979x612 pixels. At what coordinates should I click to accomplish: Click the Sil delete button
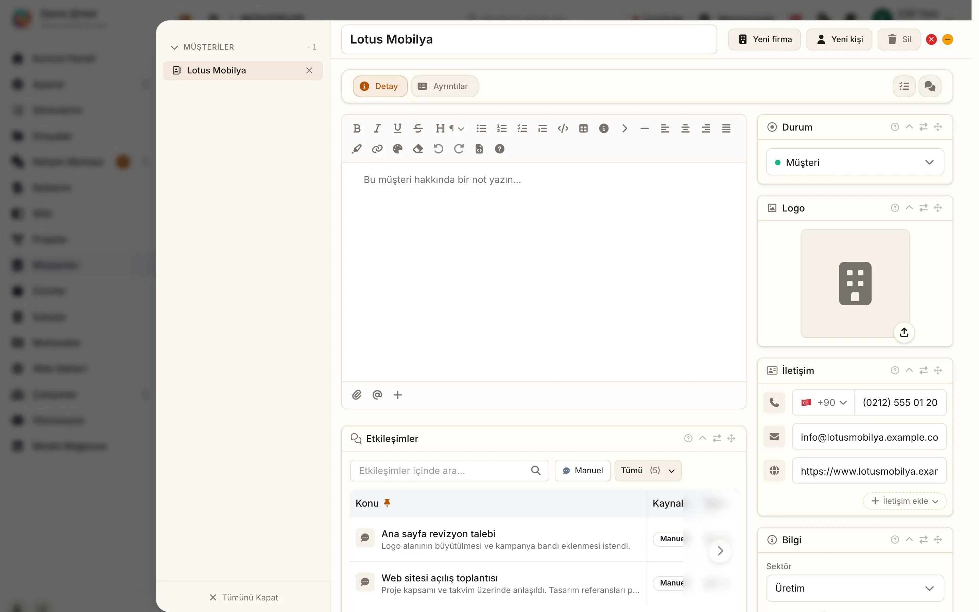[899, 39]
